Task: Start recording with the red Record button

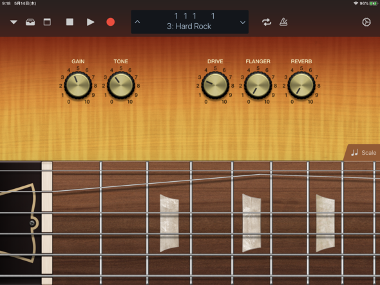Action: pyautogui.click(x=111, y=22)
